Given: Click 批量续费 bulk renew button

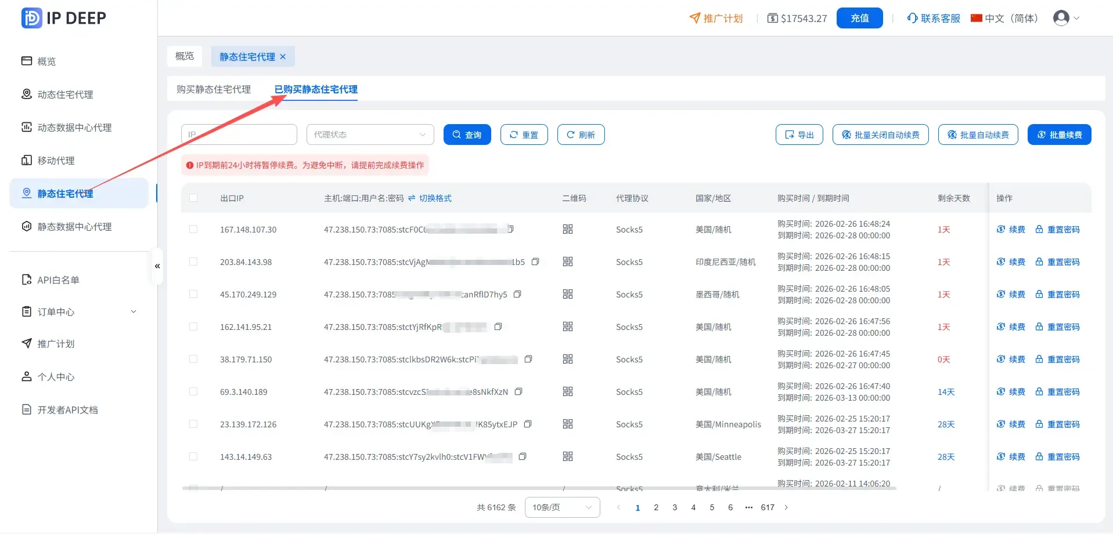Looking at the screenshot, I should (x=1059, y=135).
